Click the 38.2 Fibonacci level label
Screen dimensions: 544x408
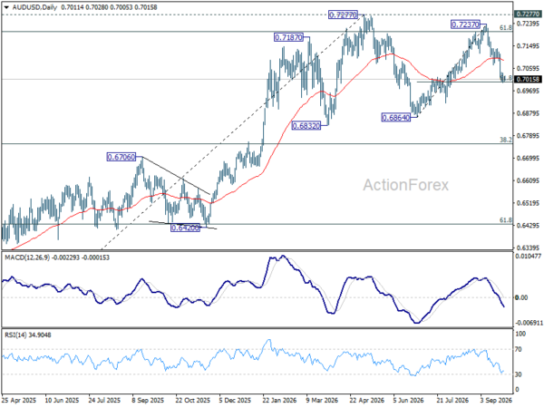click(506, 140)
